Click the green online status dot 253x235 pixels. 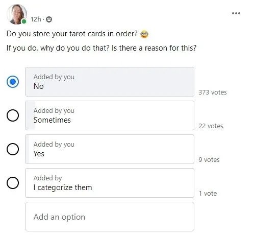coord(24,21)
